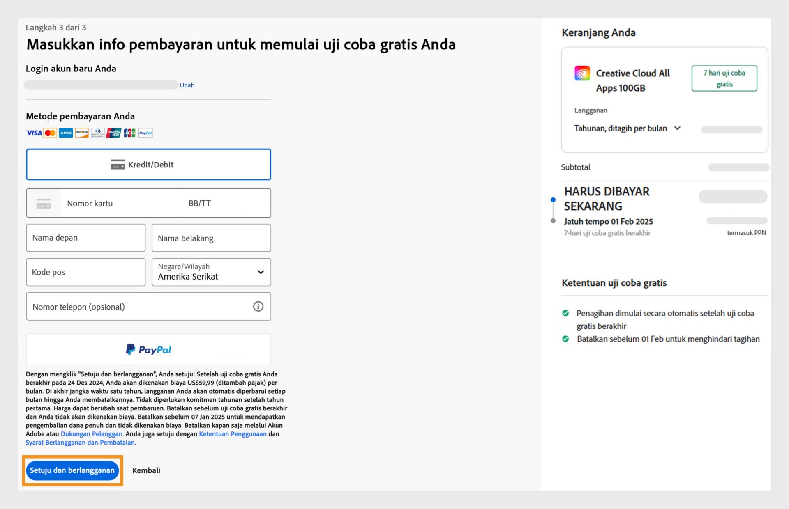Open Syarat Berlangganan dan Pembatalan link
The width and height of the screenshot is (789, 509).
pos(80,443)
